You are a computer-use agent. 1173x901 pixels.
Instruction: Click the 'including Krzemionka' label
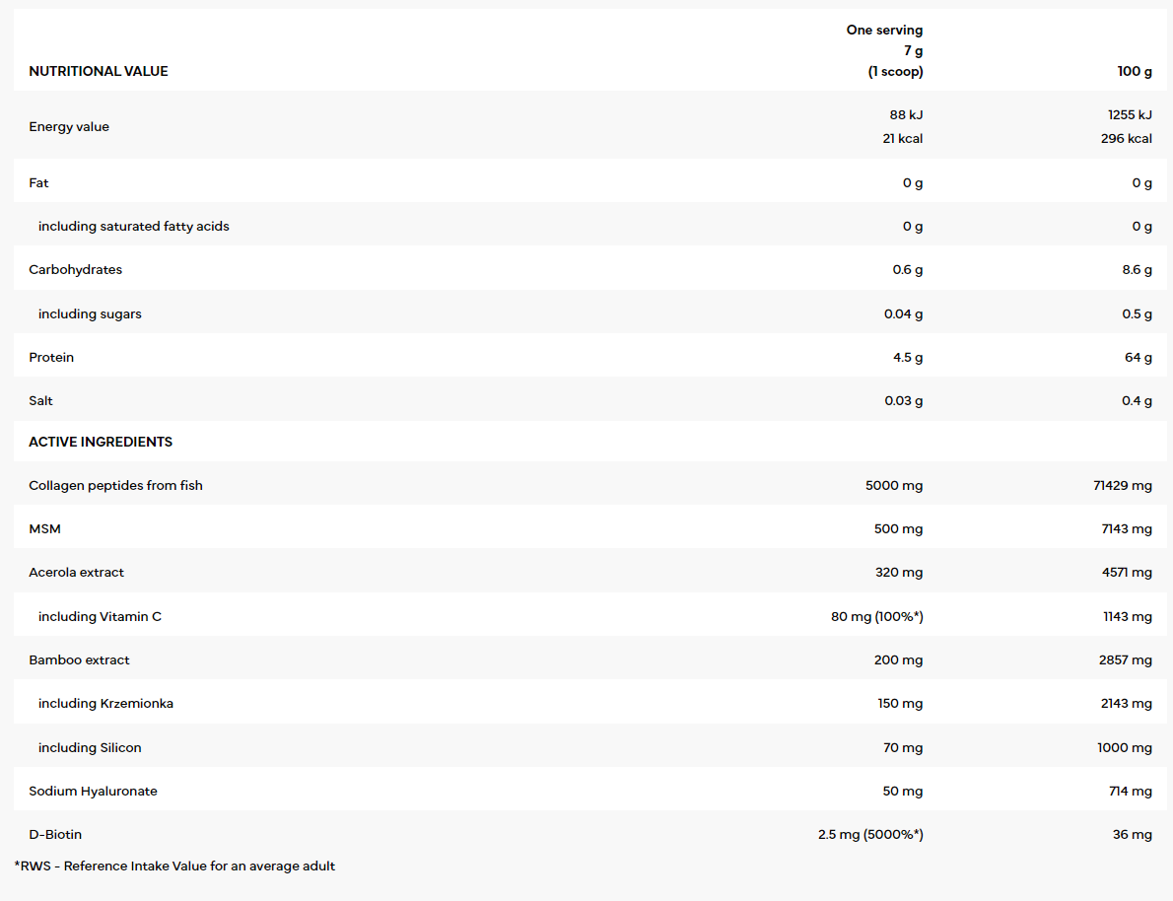point(105,703)
